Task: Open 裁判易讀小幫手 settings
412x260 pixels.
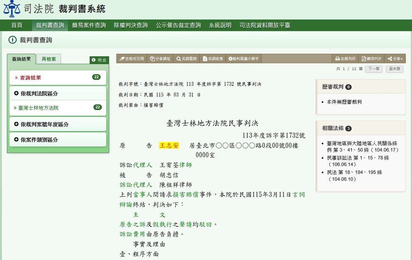Action: point(244,59)
